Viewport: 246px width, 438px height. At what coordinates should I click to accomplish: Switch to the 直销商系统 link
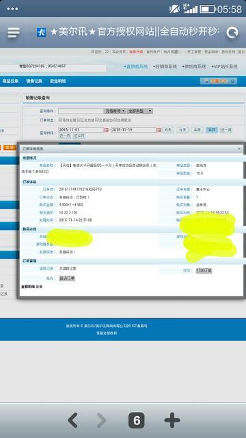(135, 67)
